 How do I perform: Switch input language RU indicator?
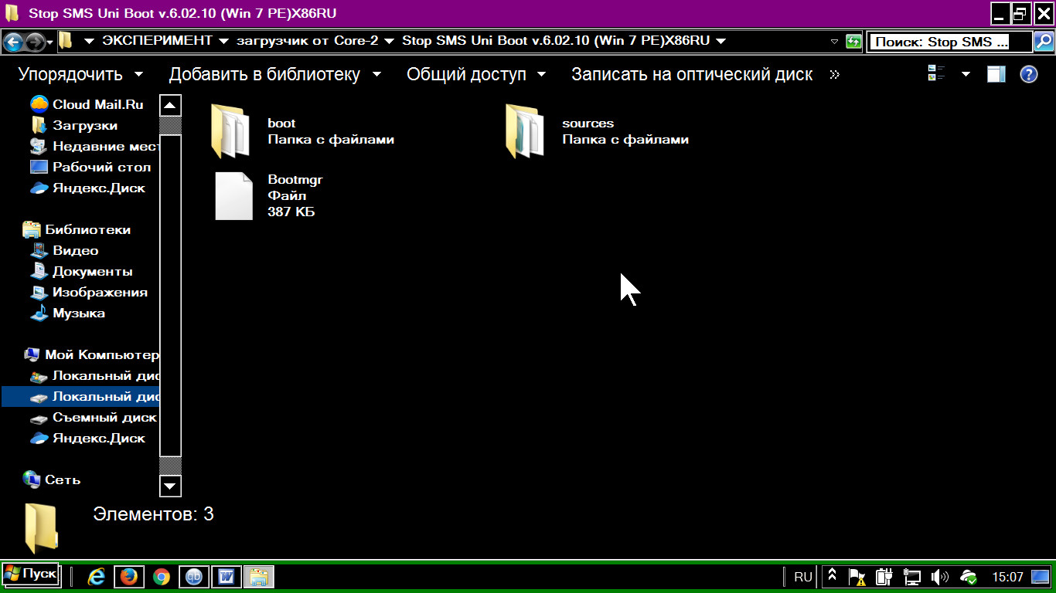point(803,577)
